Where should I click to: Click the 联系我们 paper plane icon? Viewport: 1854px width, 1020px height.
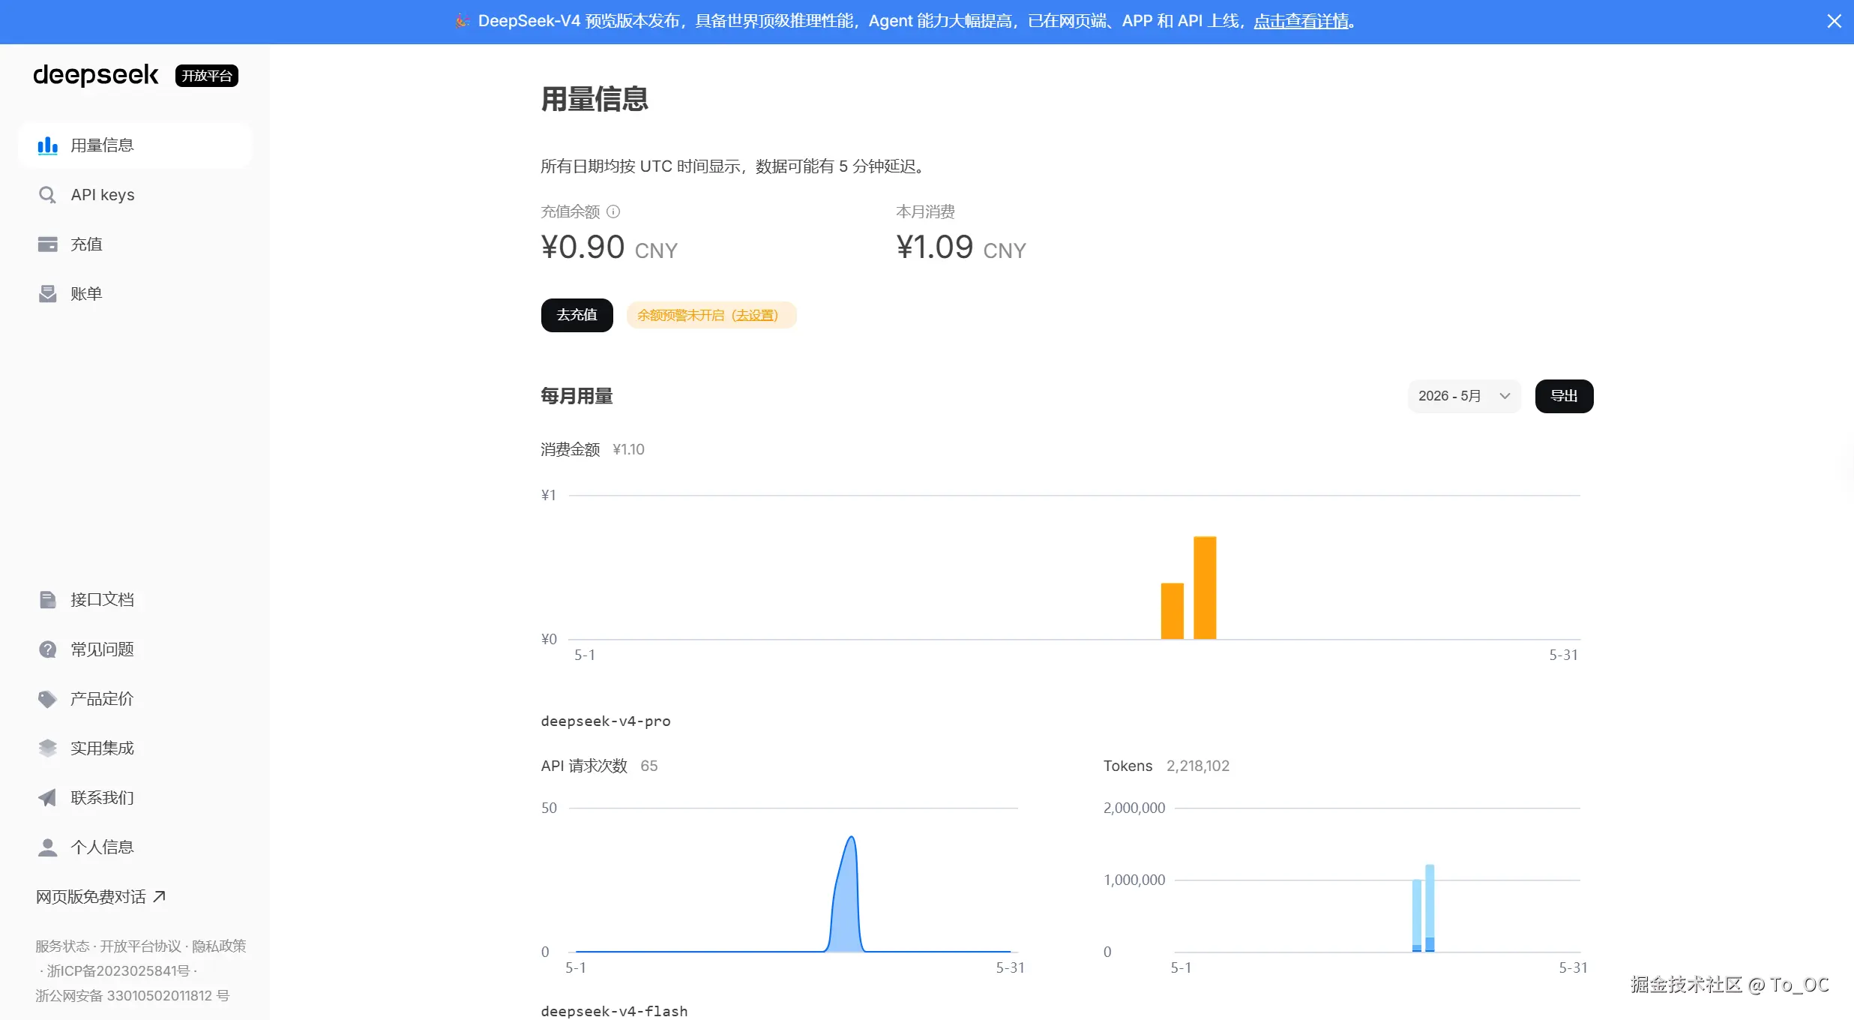[x=47, y=798]
